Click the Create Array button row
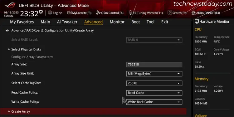 click(x=93, y=111)
